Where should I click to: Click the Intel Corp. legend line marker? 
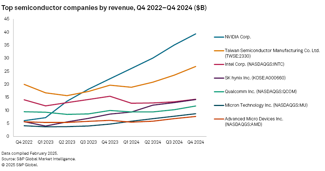[x=219, y=64]
